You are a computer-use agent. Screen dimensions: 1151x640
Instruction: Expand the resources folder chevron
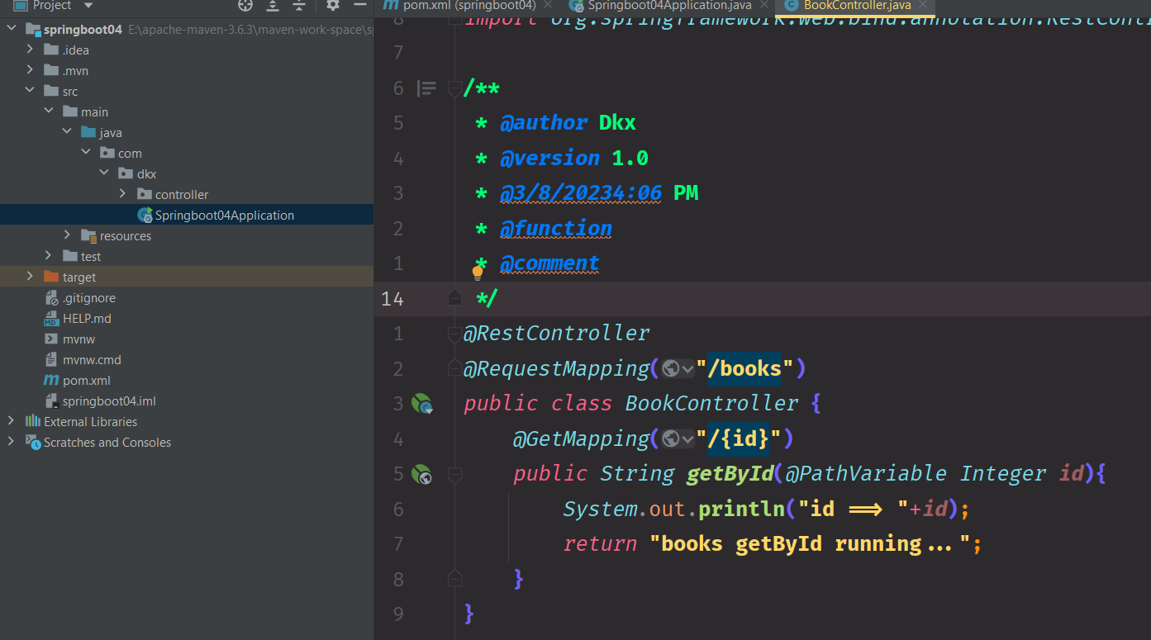(x=67, y=236)
